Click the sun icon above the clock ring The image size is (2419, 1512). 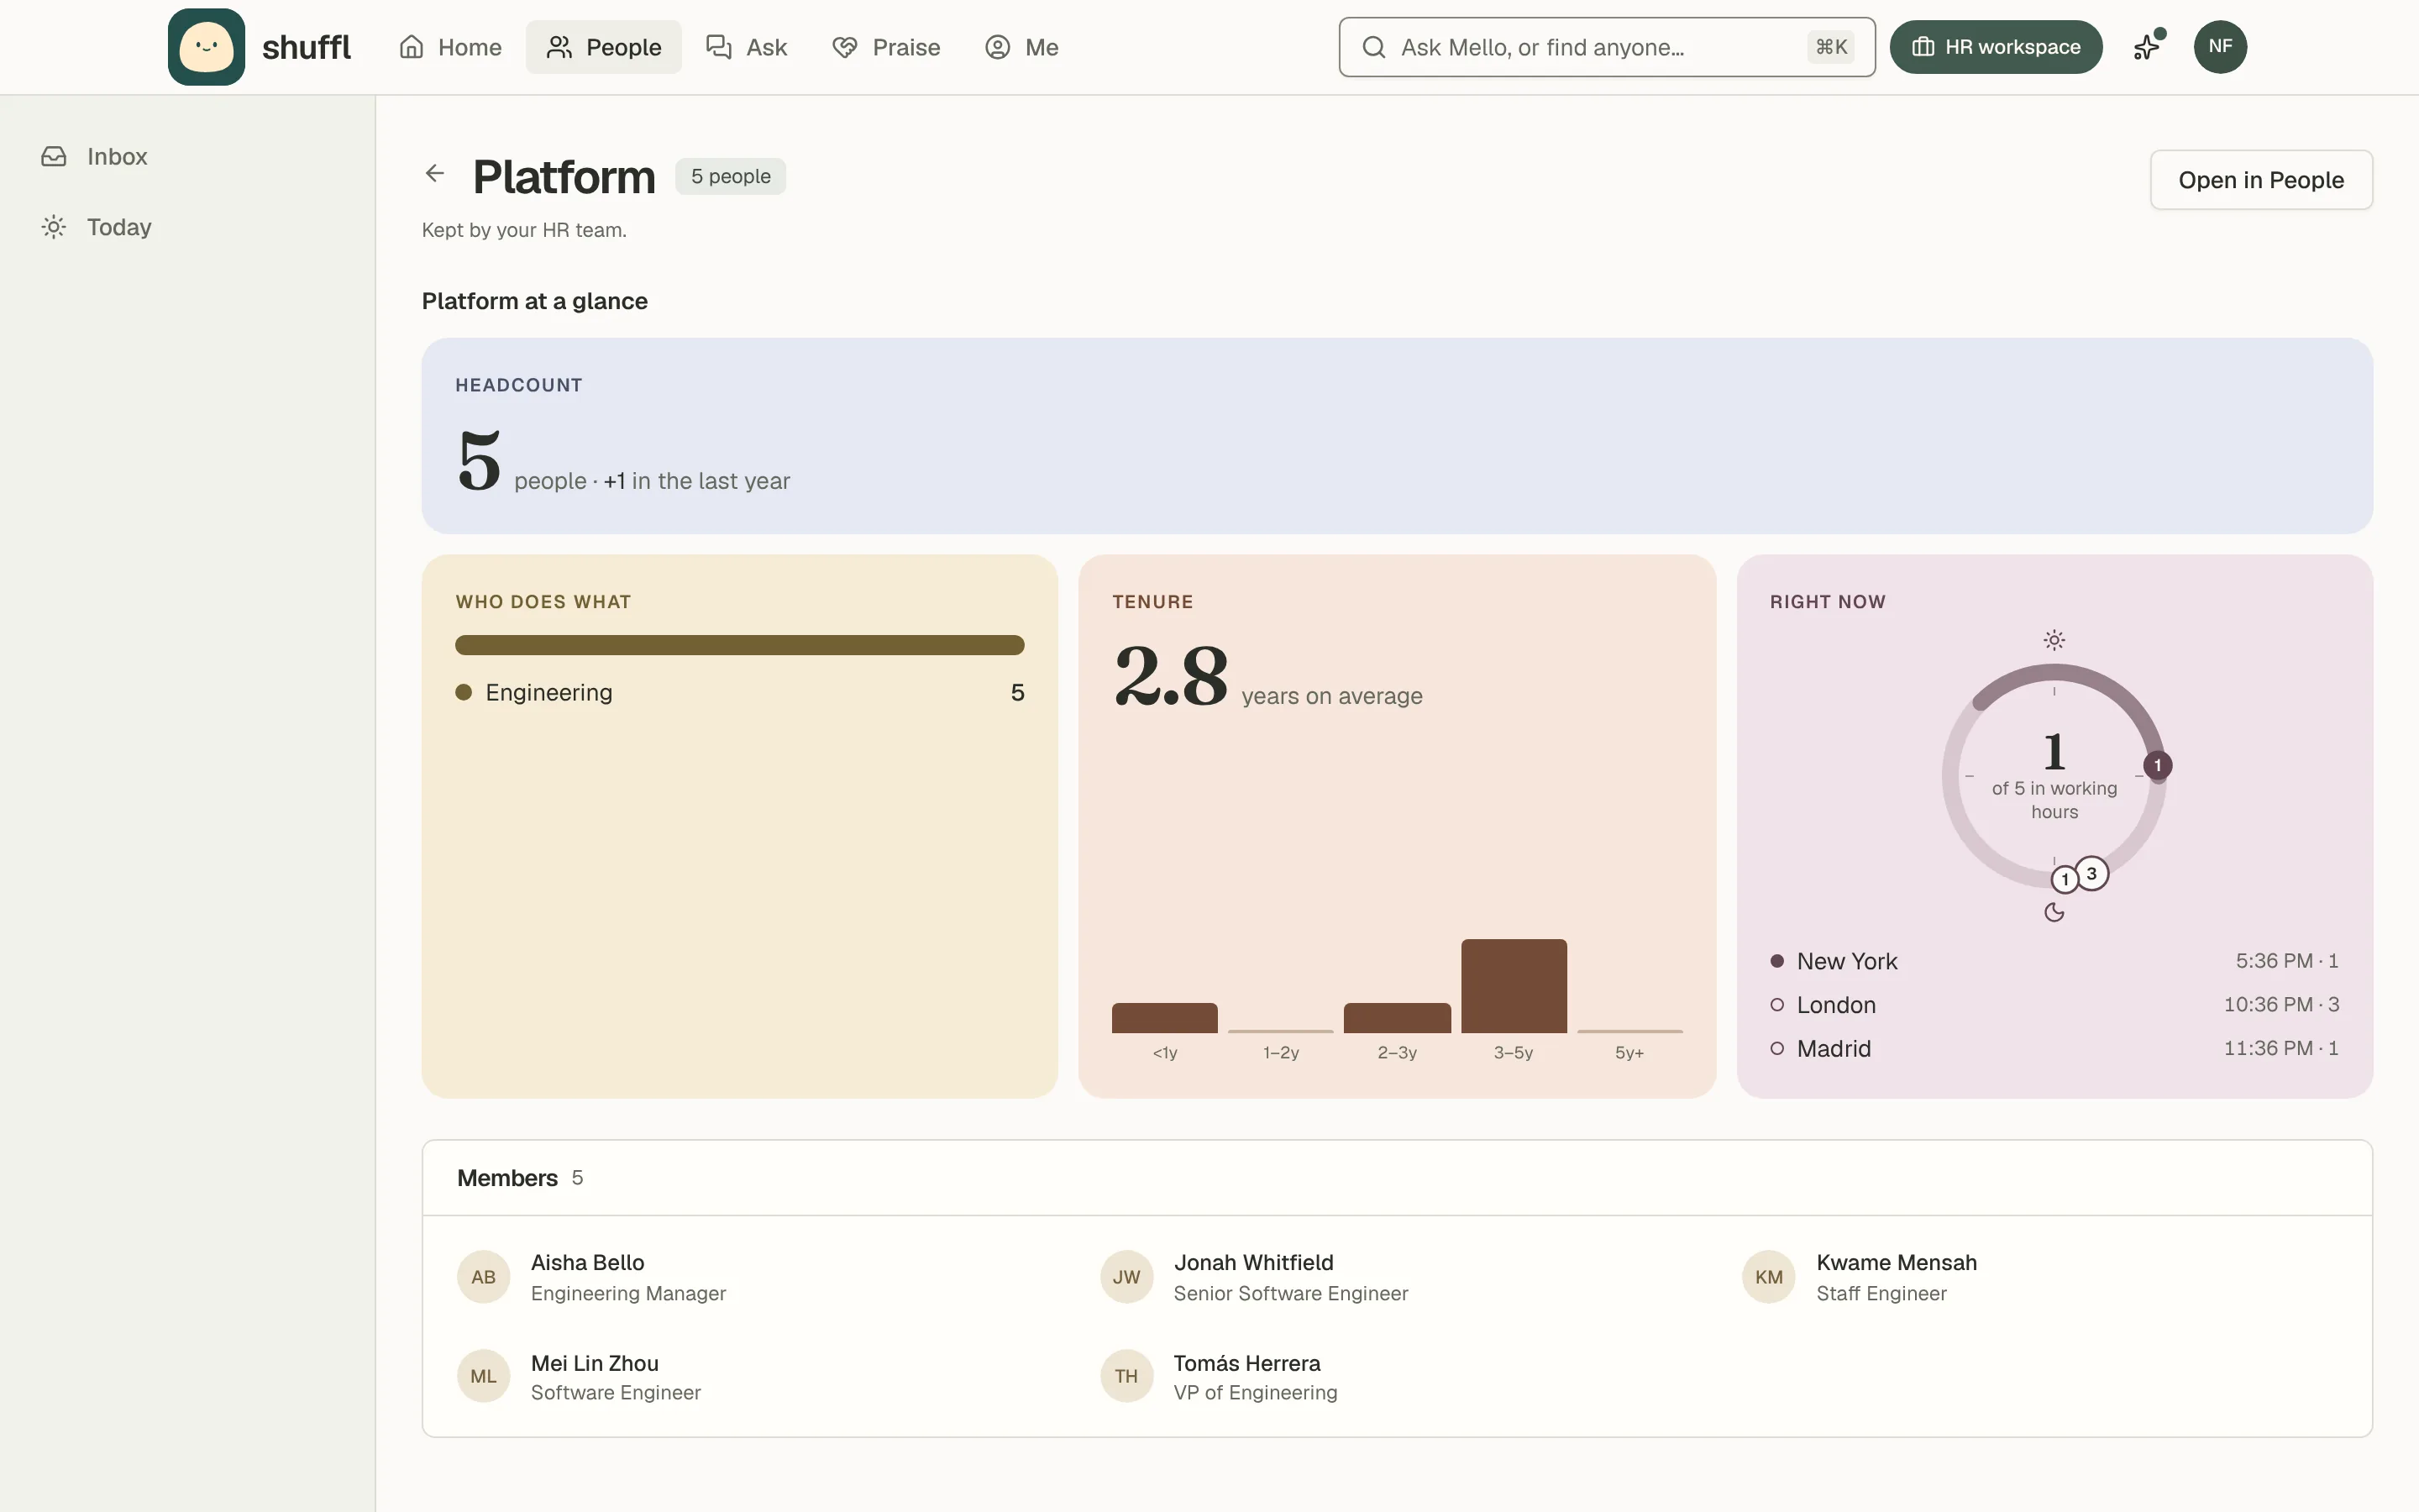(2054, 640)
